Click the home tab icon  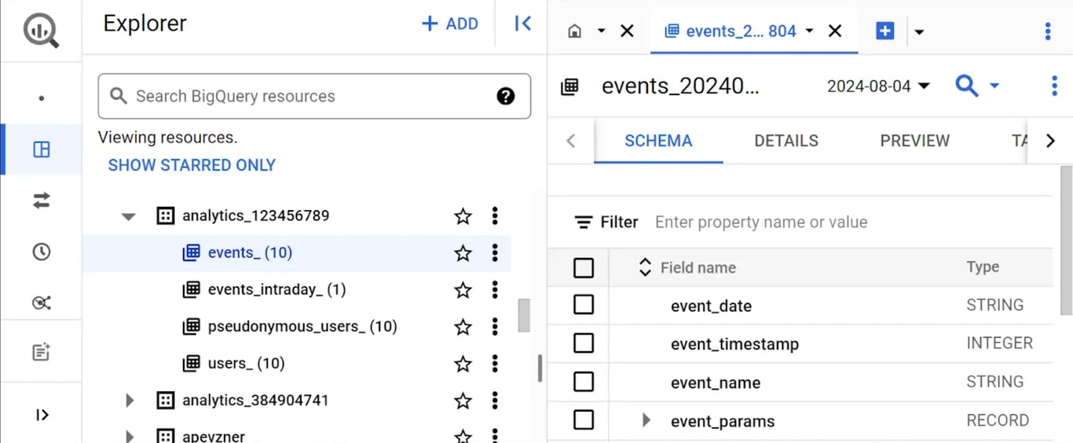(x=575, y=31)
